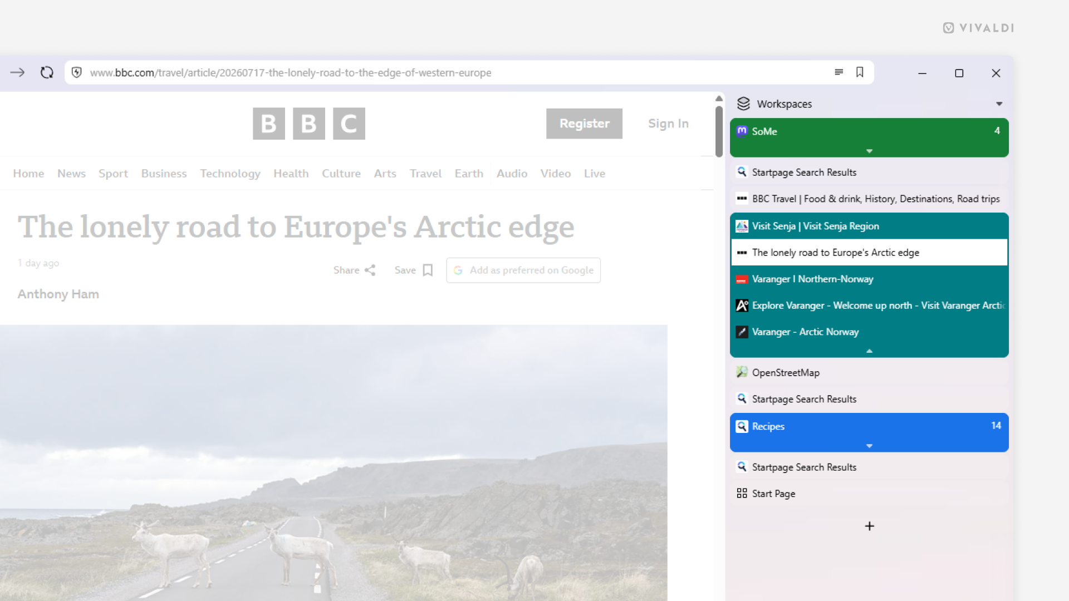This screenshot has height=601, width=1069.
Task: Open the Workspaces stack icon
Action: pyautogui.click(x=743, y=104)
